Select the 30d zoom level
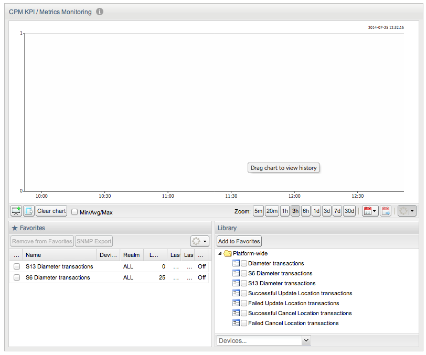Viewport: 426px width, 355px height. point(349,211)
